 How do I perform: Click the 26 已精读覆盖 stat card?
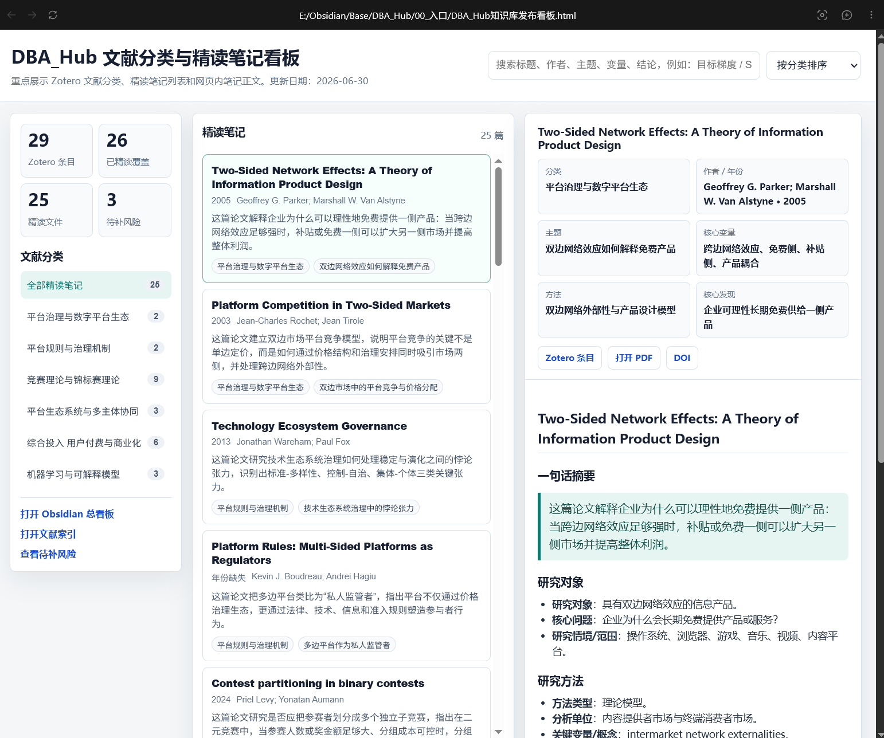click(135, 151)
